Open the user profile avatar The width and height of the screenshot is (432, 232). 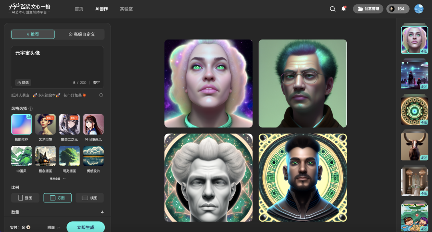pyautogui.click(x=419, y=9)
